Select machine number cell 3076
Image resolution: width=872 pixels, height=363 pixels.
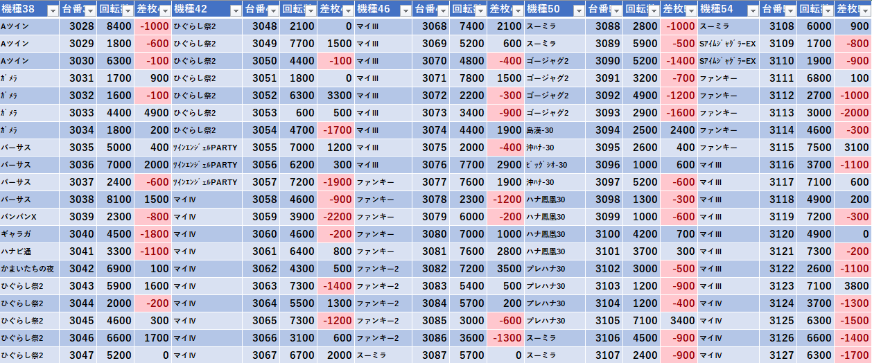pyautogui.click(x=430, y=165)
